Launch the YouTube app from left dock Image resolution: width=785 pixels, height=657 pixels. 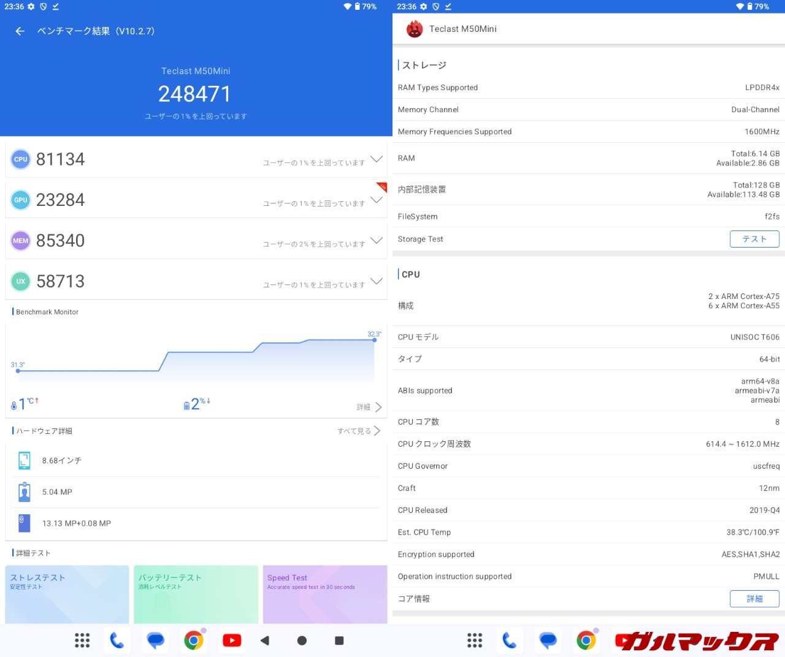pyautogui.click(x=232, y=640)
